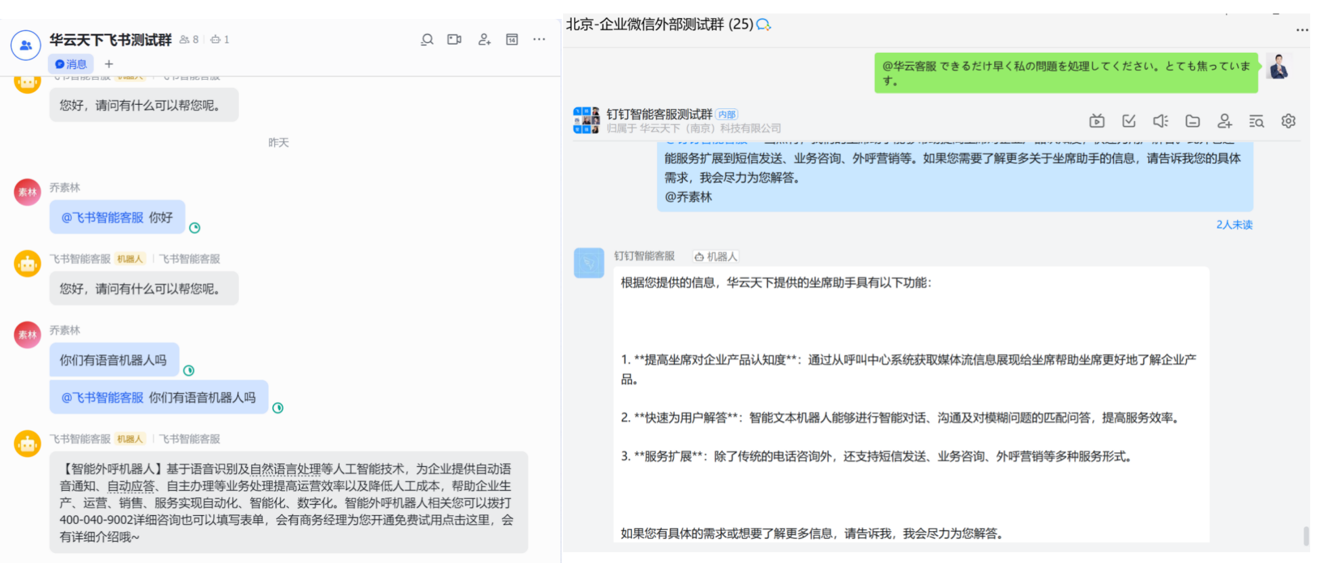Image resolution: width=1321 pixels, height=563 pixels.
Task: Search chat history in the DingTalk group
Action: (x=1257, y=121)
